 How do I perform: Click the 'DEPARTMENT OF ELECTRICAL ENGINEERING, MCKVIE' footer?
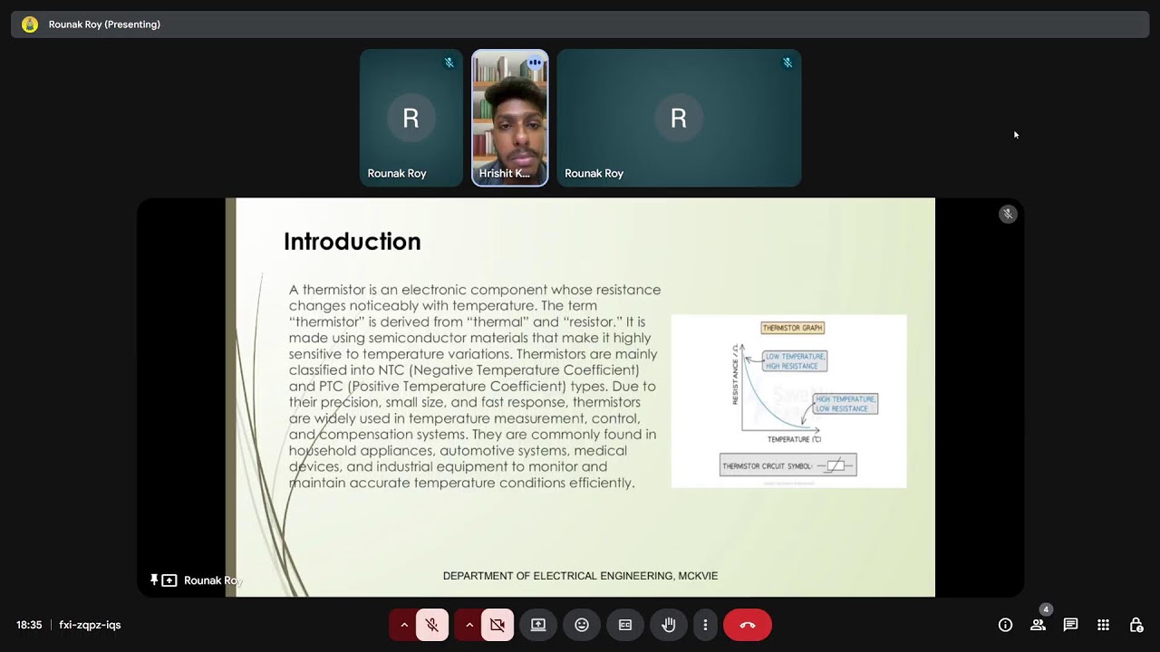(580, 576)
